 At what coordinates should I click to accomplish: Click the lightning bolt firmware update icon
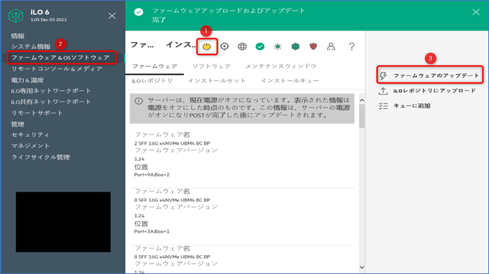383,75
